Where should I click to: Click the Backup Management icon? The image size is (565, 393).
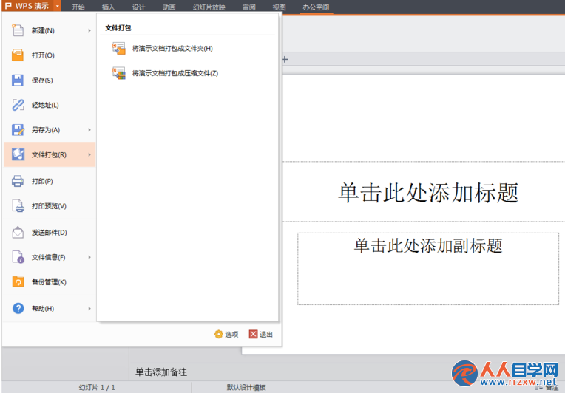[17, 281]
